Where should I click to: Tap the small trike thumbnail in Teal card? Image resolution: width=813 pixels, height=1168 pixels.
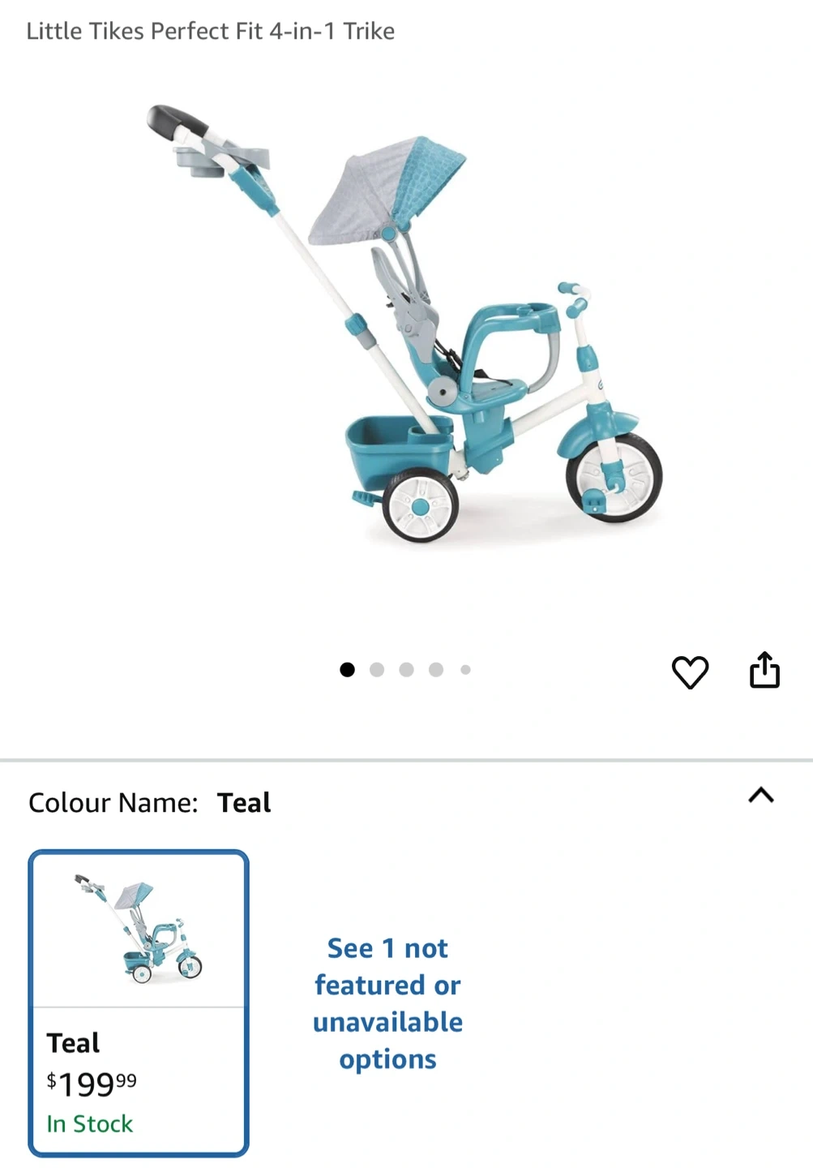click(x=139, y=928)
